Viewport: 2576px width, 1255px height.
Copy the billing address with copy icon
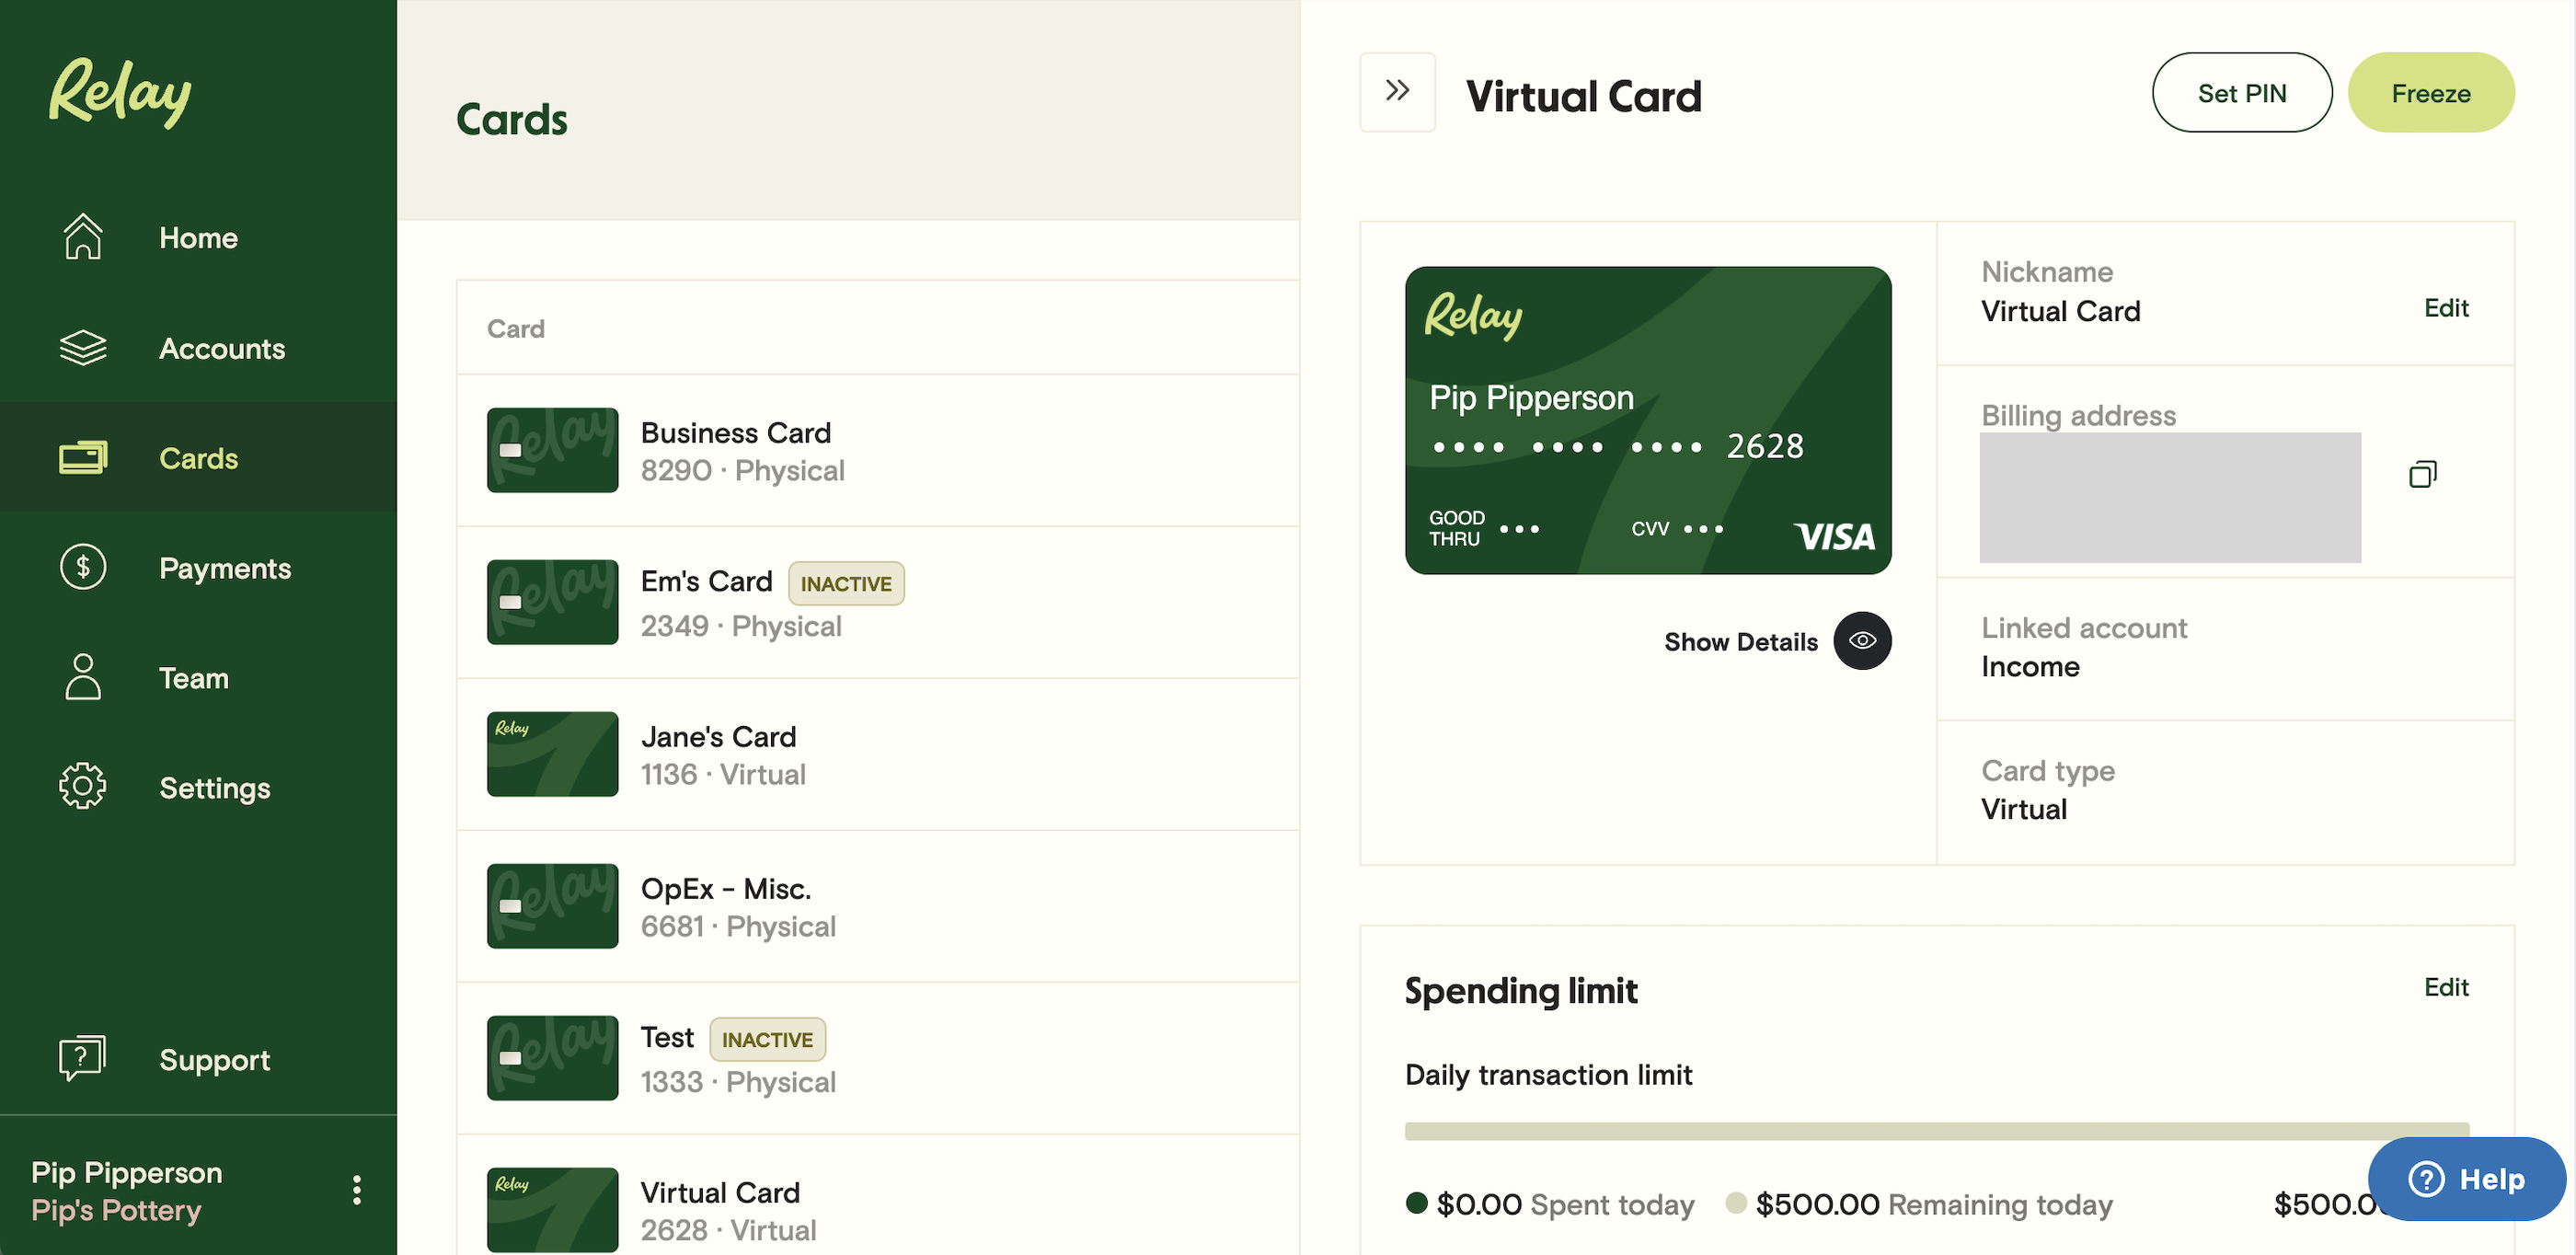(x=2422, y=474)
